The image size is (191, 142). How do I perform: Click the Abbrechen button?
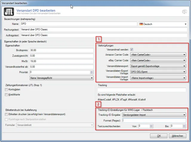click(178, 136)
